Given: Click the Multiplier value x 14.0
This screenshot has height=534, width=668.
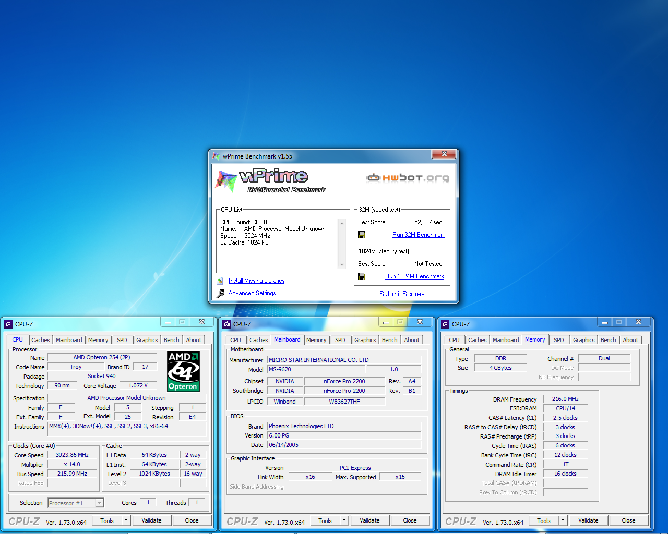Looking at the screenshot, I should [72, 464].
